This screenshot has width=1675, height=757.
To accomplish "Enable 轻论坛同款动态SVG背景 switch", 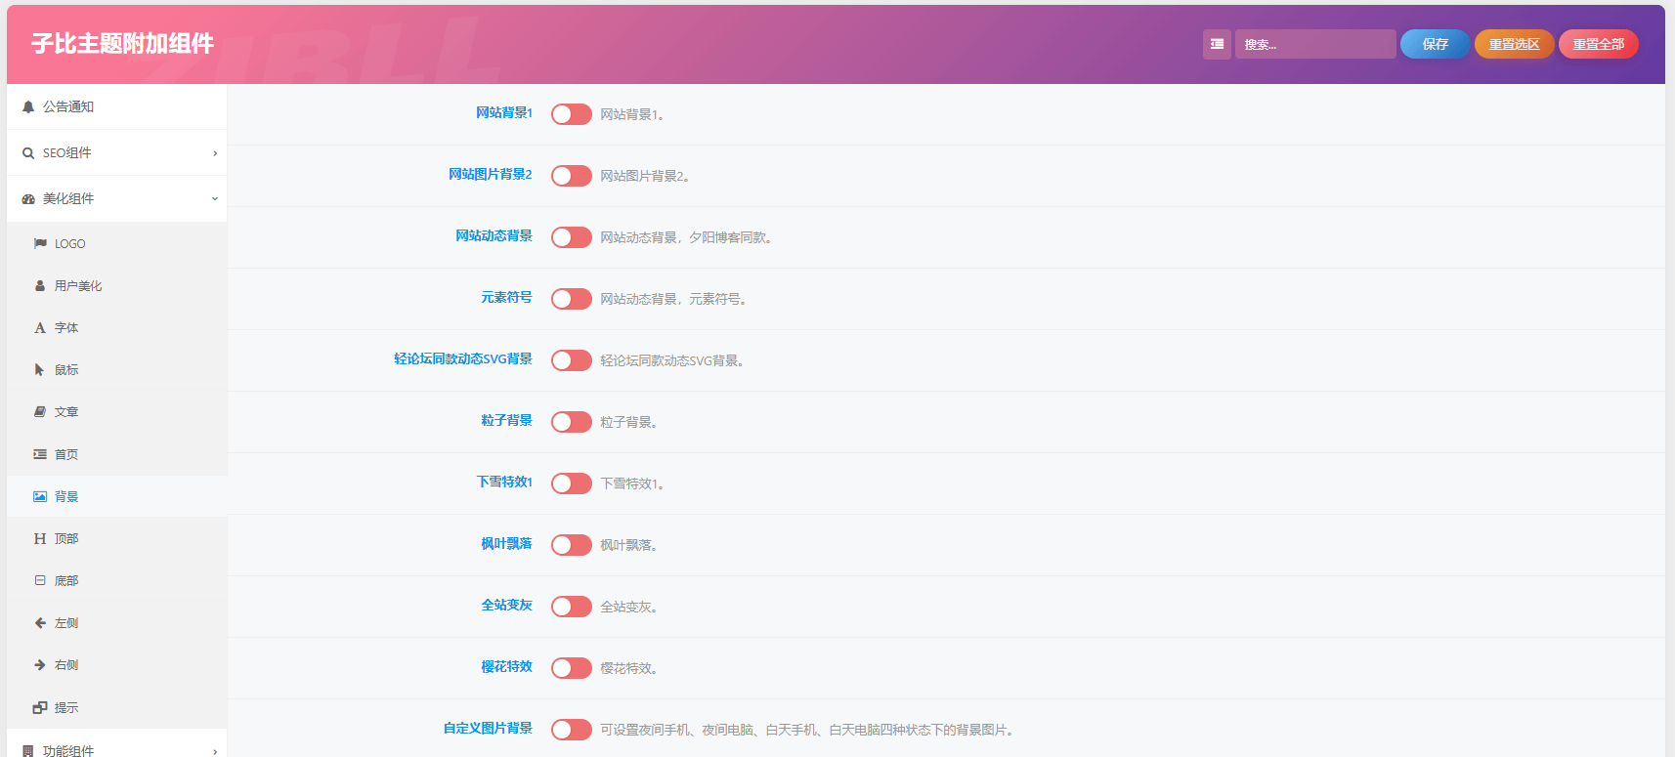I will click(x=572, y=360).
